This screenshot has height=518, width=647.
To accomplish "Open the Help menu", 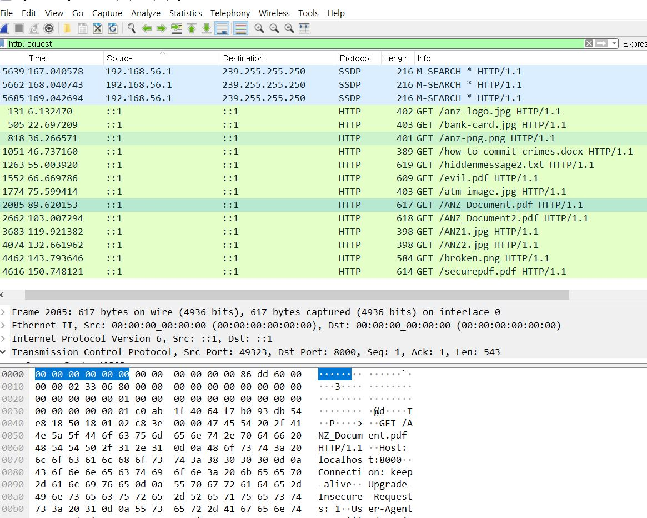I will (336, 13).
